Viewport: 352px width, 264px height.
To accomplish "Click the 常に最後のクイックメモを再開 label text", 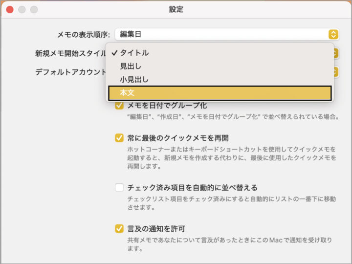I will tap(178, 138).
